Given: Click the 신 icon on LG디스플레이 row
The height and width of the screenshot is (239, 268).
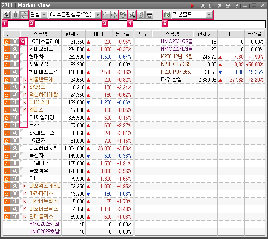Looking at the screenshot, I should click(7, 42).
